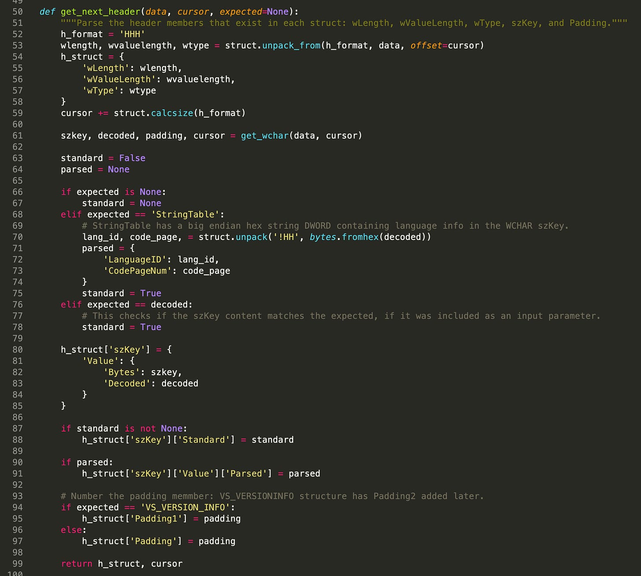Click the 'LanguageID' dictionary key
This screenshot has height=576, width=641.
coord(135,259)
